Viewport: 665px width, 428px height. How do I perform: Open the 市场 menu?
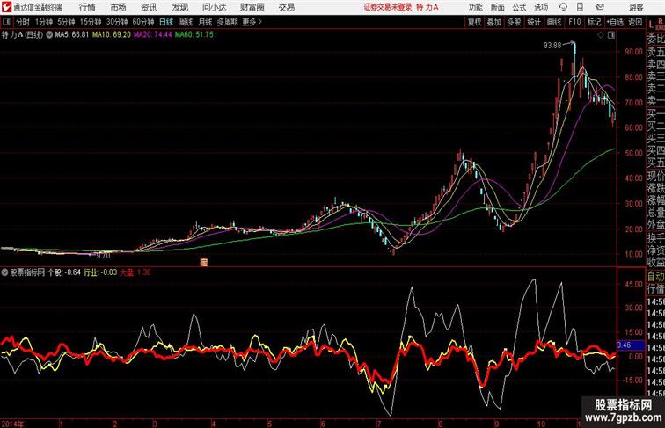point(119,7)
